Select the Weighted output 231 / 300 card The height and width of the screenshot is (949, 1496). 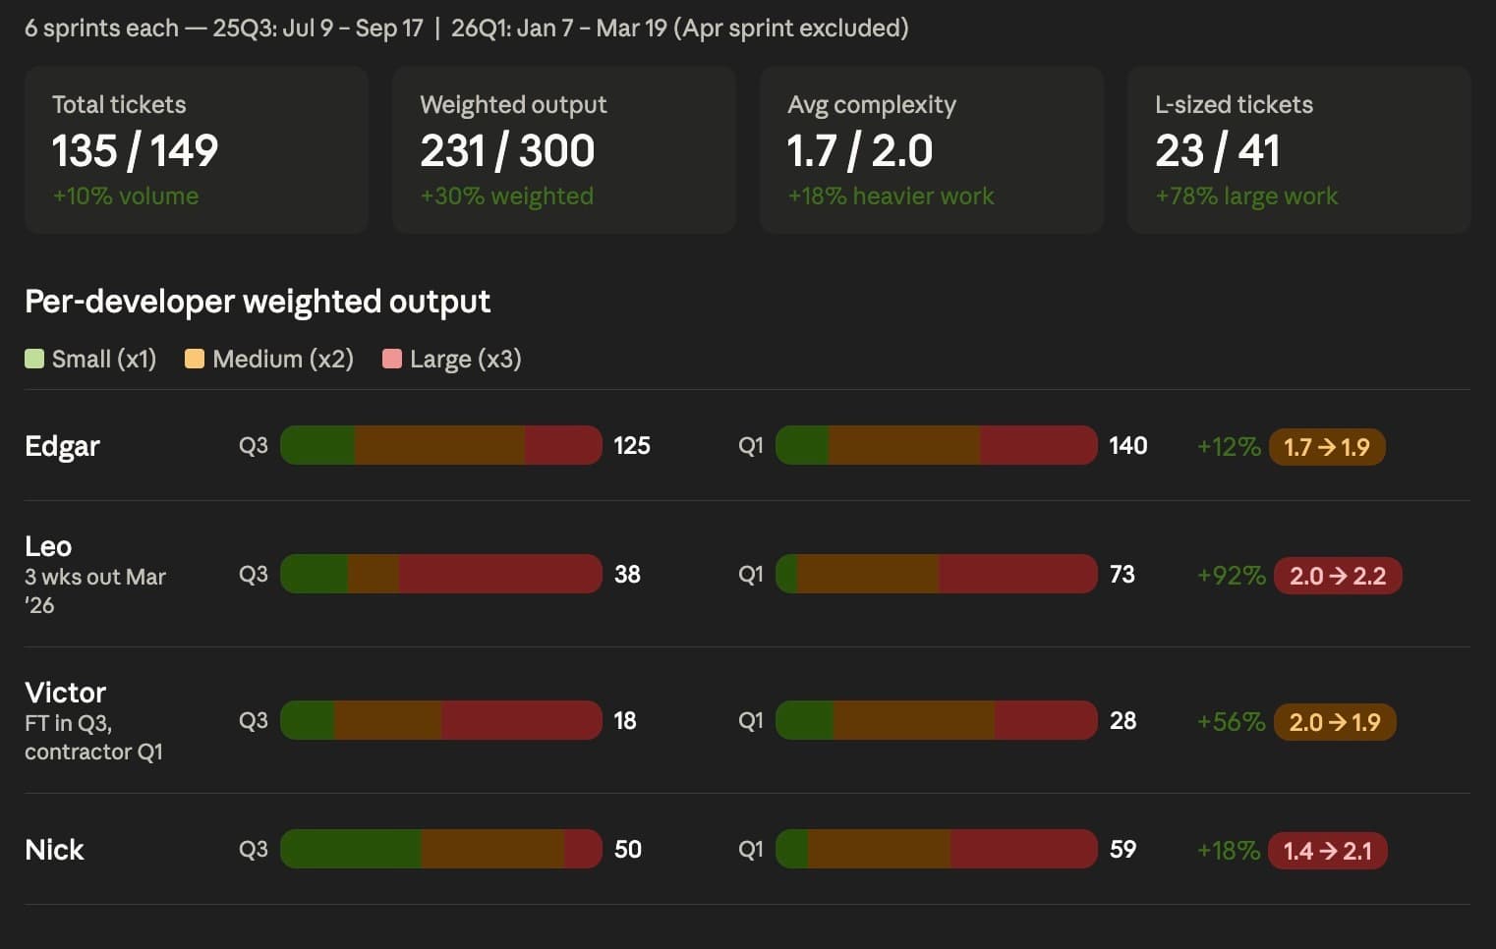pos(564,150)
